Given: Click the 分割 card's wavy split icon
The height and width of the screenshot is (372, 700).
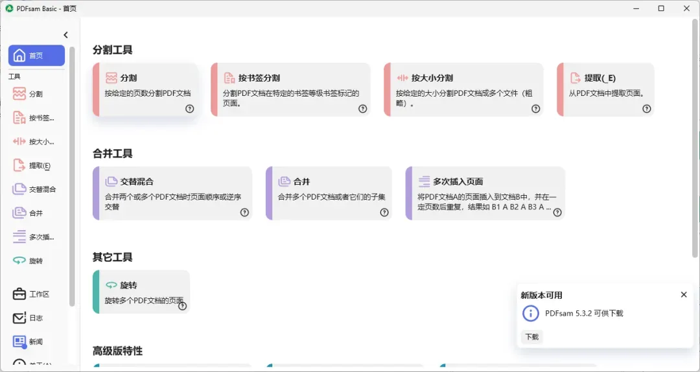Looking at the screenshot, I should pos(111,78).
